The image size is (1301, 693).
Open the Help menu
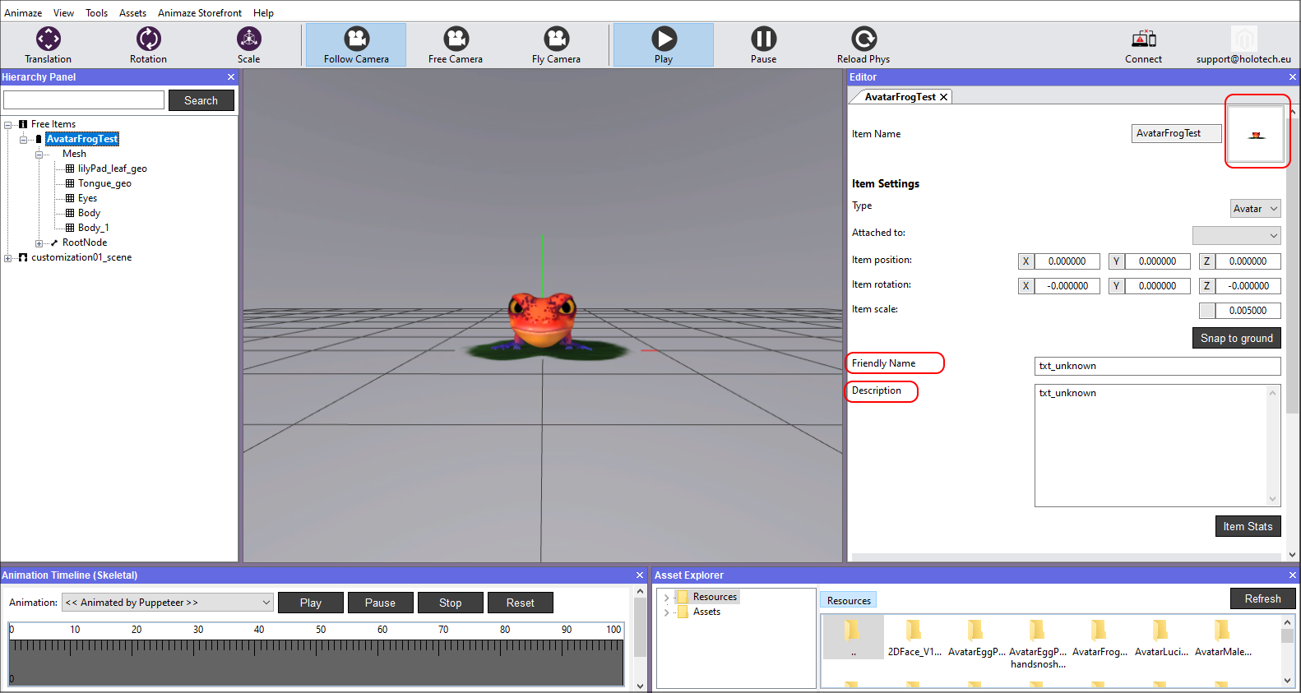[263, 13]
